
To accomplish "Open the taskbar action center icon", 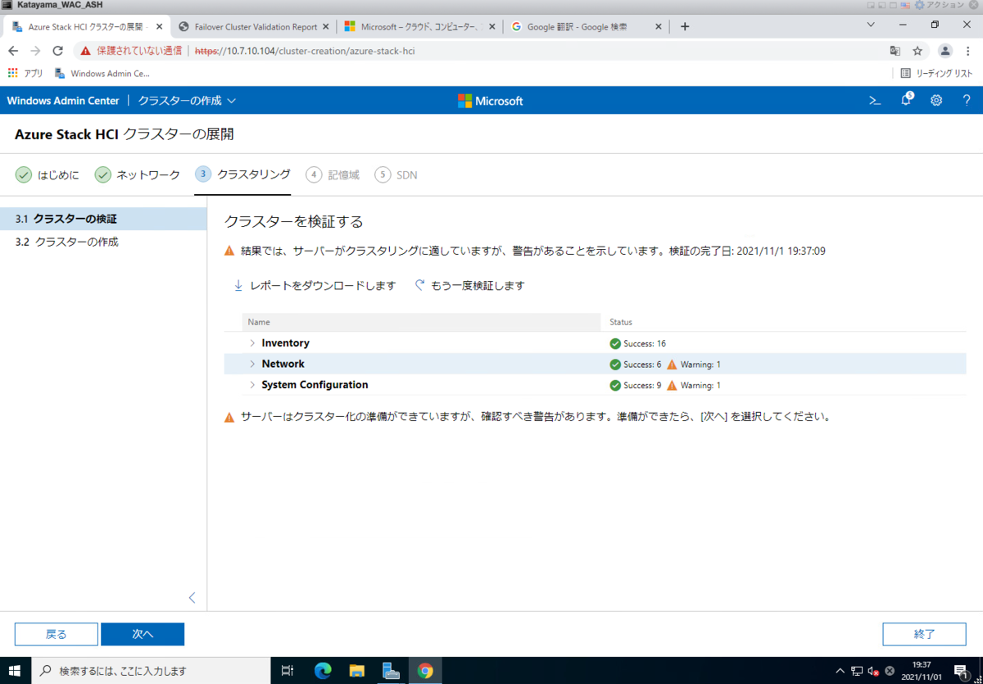I will pyautogui.click(x=961, y=670).
